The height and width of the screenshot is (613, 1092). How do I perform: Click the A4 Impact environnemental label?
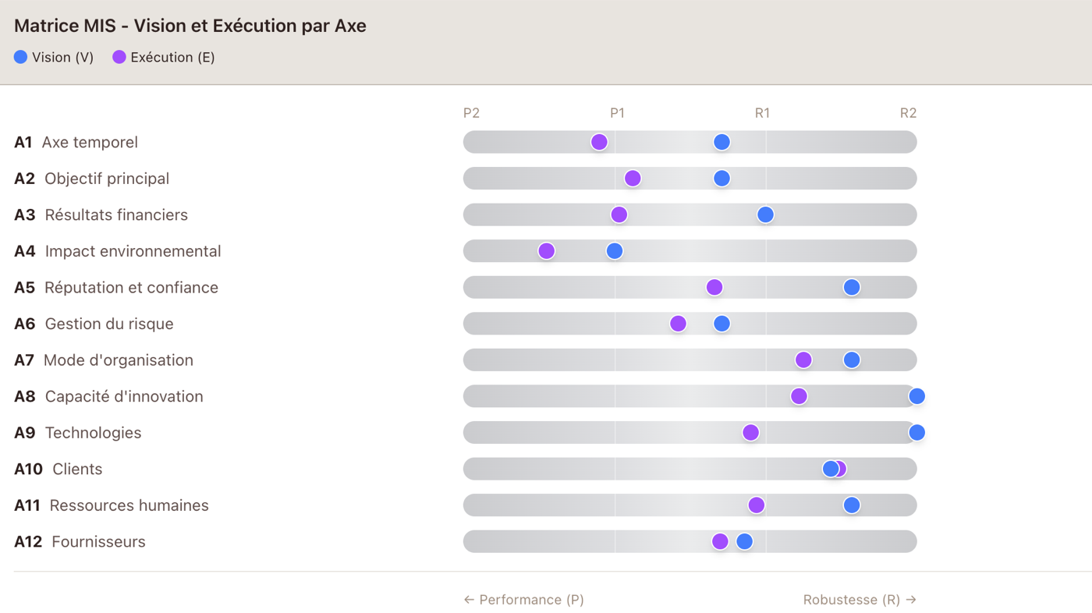click(118, 251)
